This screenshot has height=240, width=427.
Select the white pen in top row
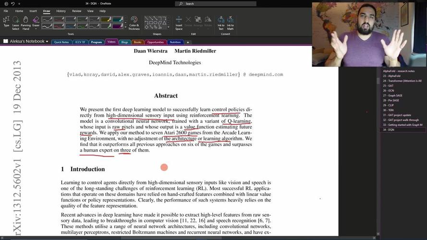point(47,19)
